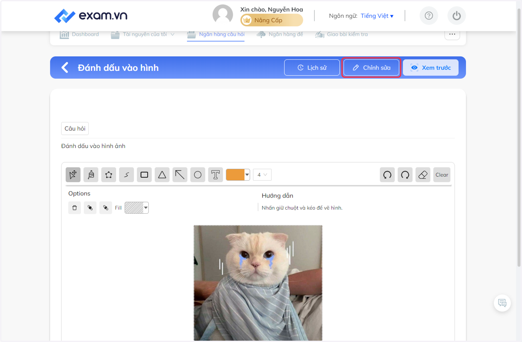This screenshot has width=522, height=342.
Task: Click the ungroup objects icon in Options
Action: [x=106, y=208]
